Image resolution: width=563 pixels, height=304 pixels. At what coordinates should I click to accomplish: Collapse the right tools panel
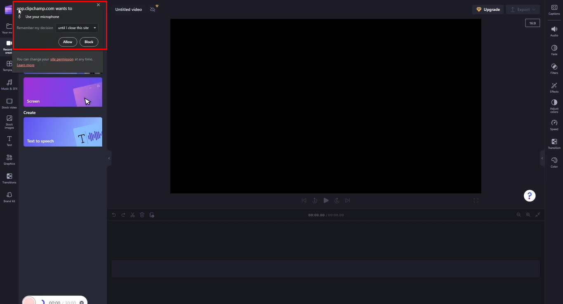(542, 158)
